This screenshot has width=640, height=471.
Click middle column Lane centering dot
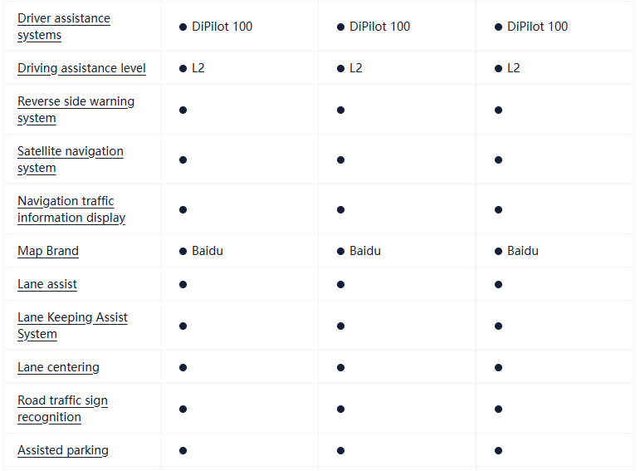[340, 367]
